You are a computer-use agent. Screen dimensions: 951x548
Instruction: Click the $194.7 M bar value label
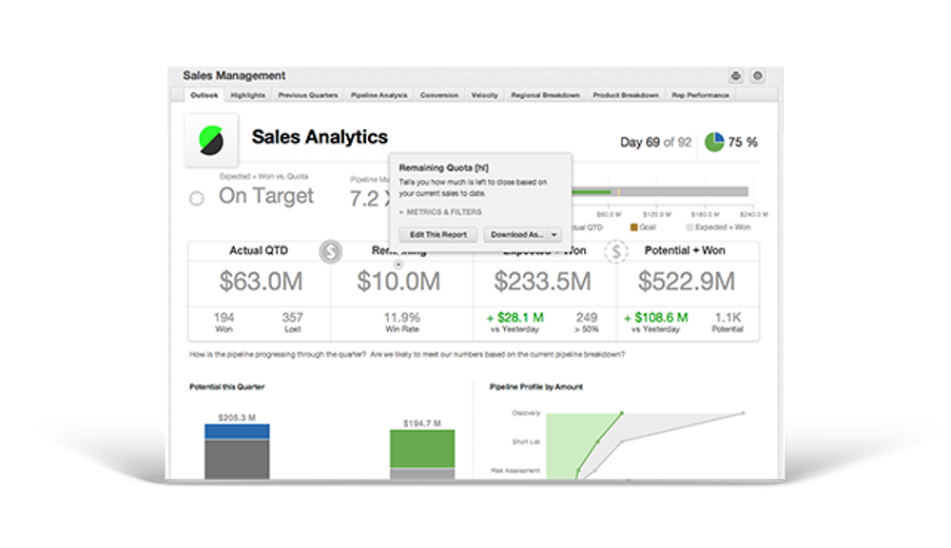[422, 423]
